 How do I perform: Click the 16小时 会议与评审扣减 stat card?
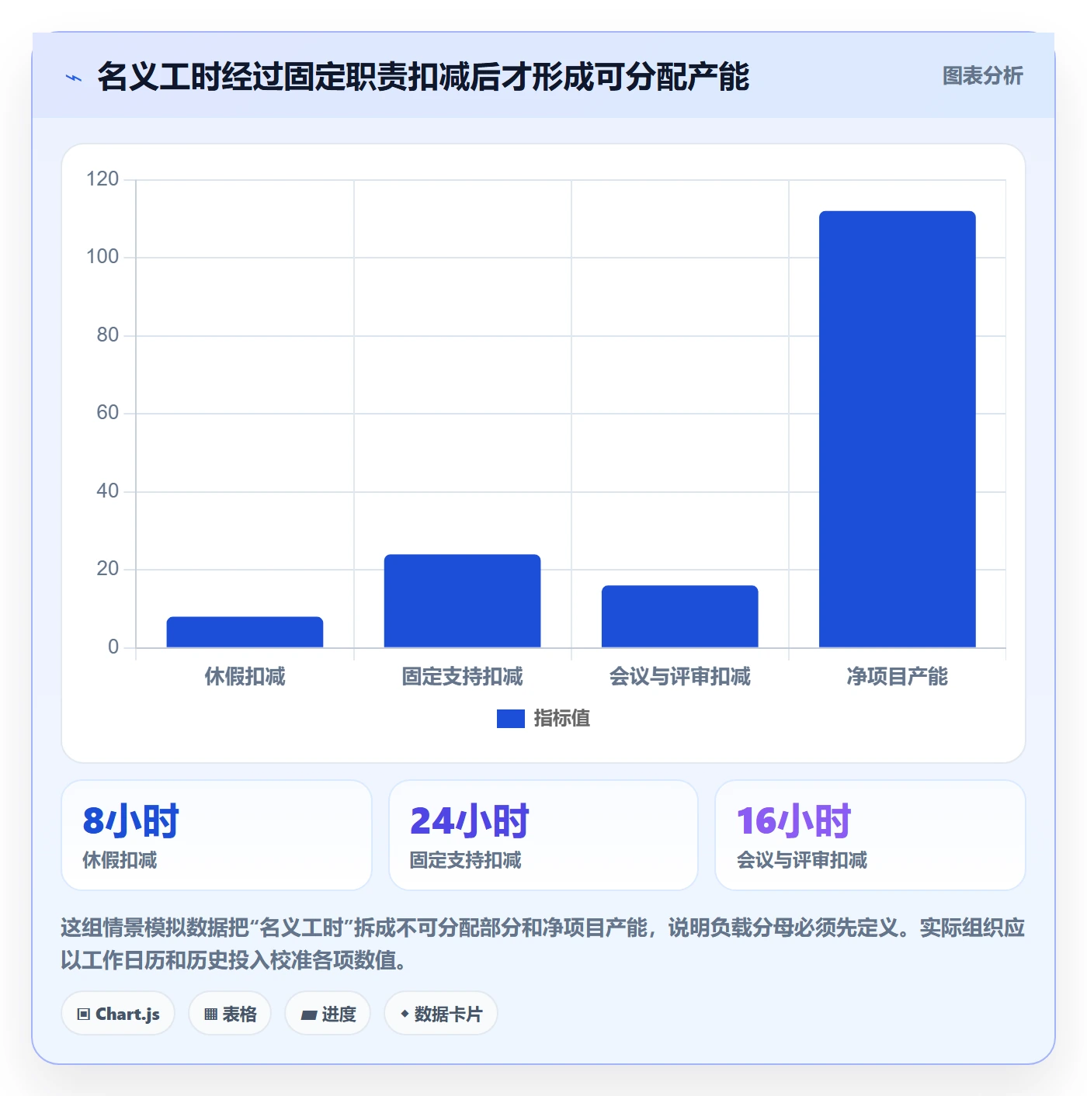click(870, 835)
